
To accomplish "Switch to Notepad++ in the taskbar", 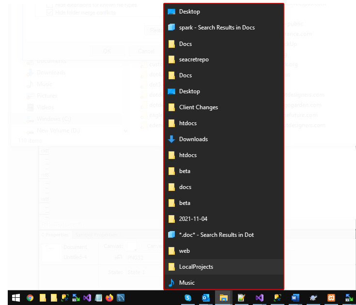I will [x=241, y=298].
